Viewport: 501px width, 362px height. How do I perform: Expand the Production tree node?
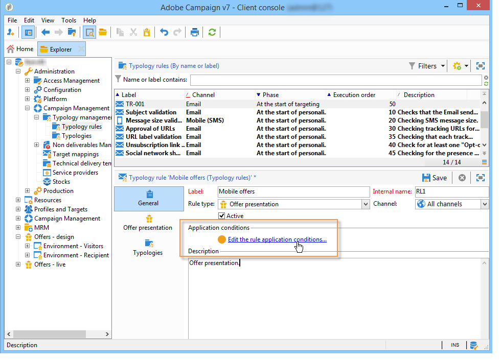28,191
